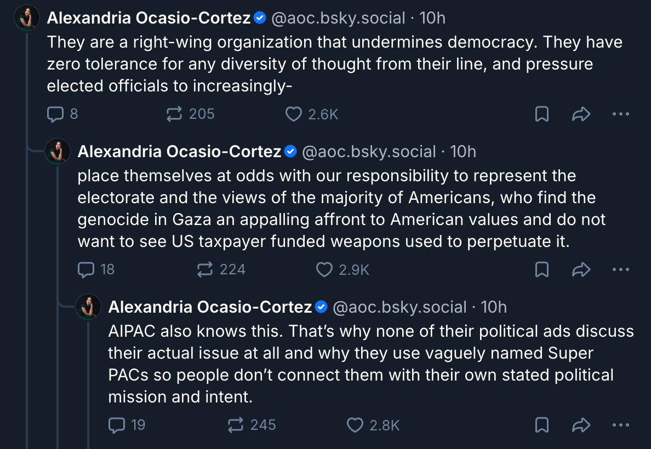Bookmark the 'right-wing organization' post
This screenshot has width=651, height=449.
coord(541,114)
